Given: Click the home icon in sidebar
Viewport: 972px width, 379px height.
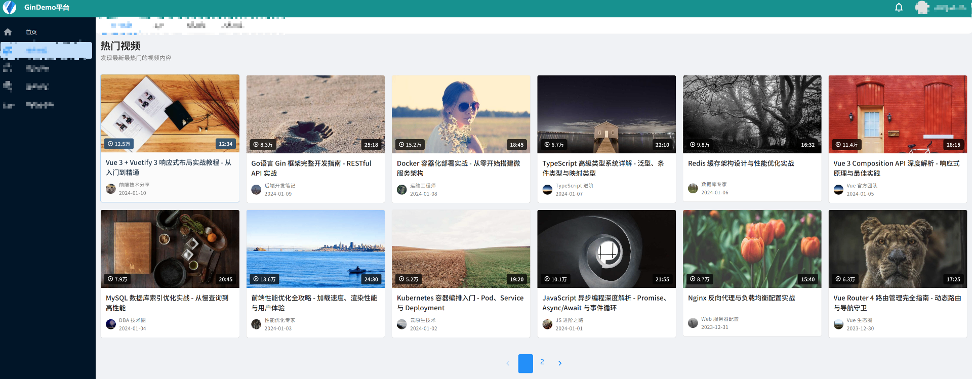Looking at the screenshot, I should 8,32.
